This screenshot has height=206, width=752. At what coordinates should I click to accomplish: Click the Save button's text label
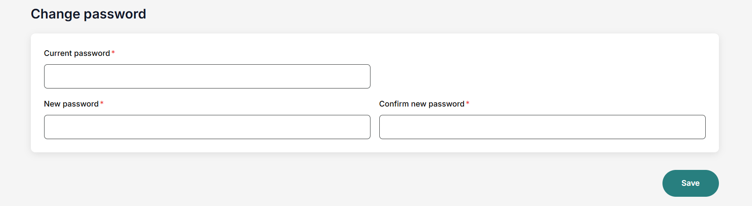point(690,183)
